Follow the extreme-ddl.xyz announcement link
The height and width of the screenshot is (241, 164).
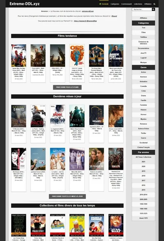(88, 11)
